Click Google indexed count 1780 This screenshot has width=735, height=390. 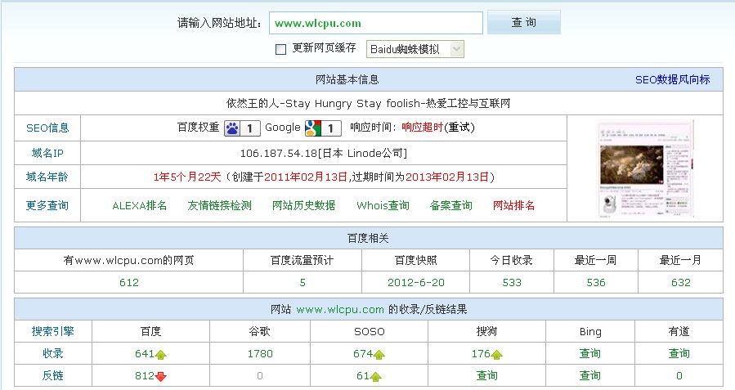260,354
